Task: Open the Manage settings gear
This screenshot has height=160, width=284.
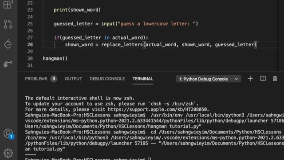Action: 8,153
